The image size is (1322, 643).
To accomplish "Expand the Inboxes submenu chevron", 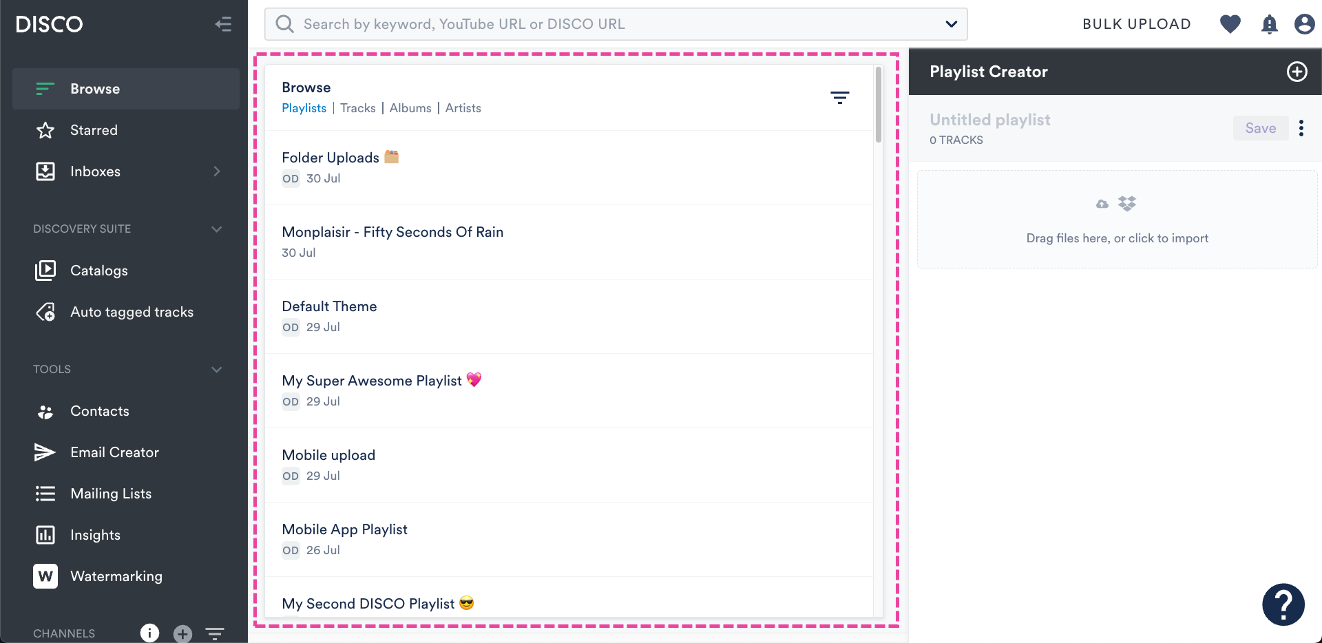I will tap(217, 171).
